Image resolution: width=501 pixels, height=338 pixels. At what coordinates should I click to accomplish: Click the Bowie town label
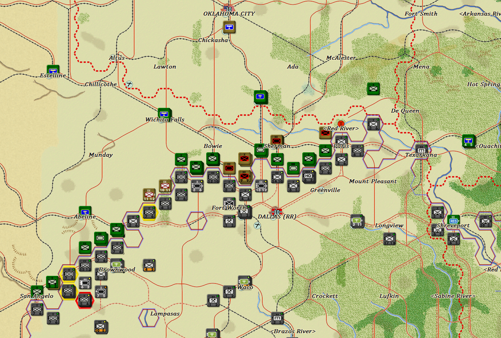click(x=213, y=146)
